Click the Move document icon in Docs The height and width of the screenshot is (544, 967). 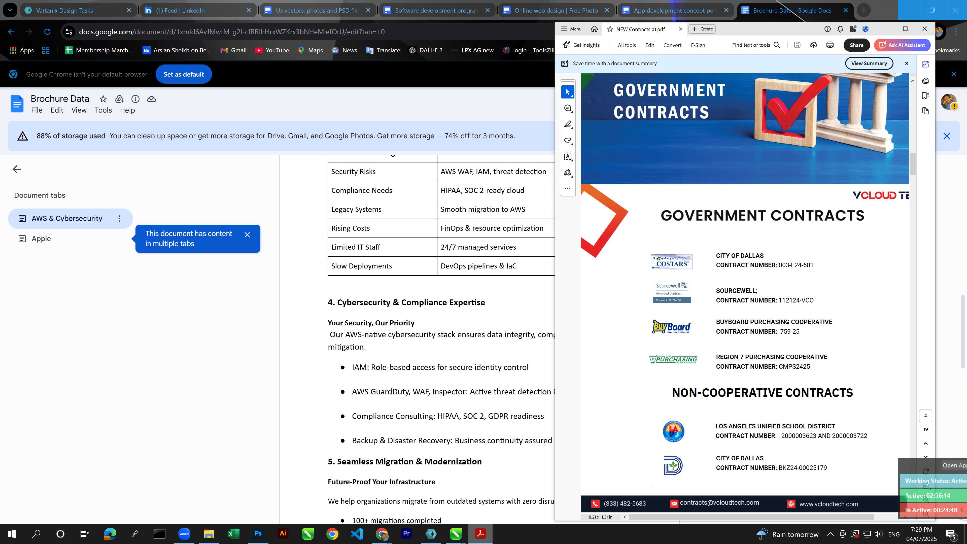[119, 99]
